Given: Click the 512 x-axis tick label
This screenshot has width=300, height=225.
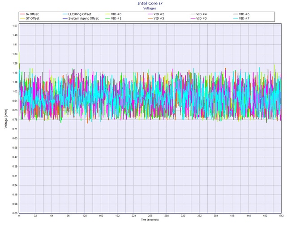Looking at the screenshot, I should [281, 216].
